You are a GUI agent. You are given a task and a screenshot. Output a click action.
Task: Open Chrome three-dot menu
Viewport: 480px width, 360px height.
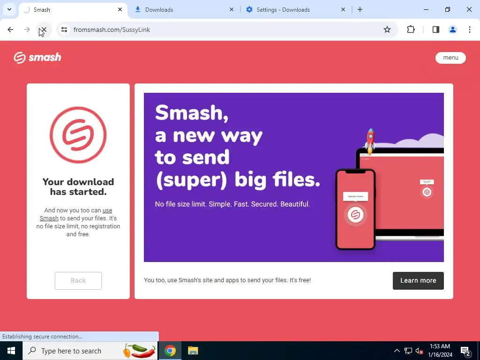tap(469, 30)
